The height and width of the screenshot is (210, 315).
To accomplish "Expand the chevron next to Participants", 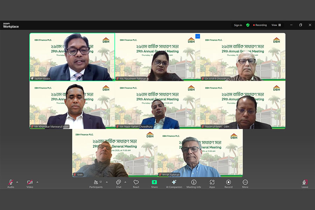I will [x=107, y=182].
